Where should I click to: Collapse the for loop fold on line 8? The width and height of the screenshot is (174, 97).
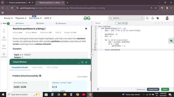[97, 40]
